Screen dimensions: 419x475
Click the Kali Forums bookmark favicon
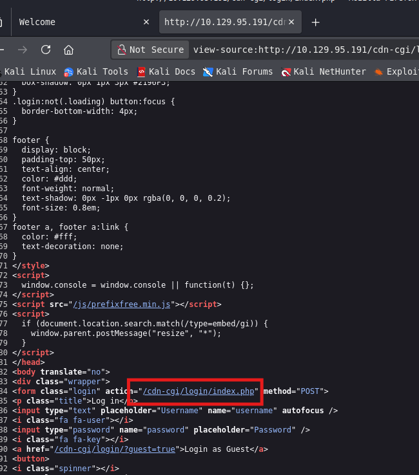point(208,72)
